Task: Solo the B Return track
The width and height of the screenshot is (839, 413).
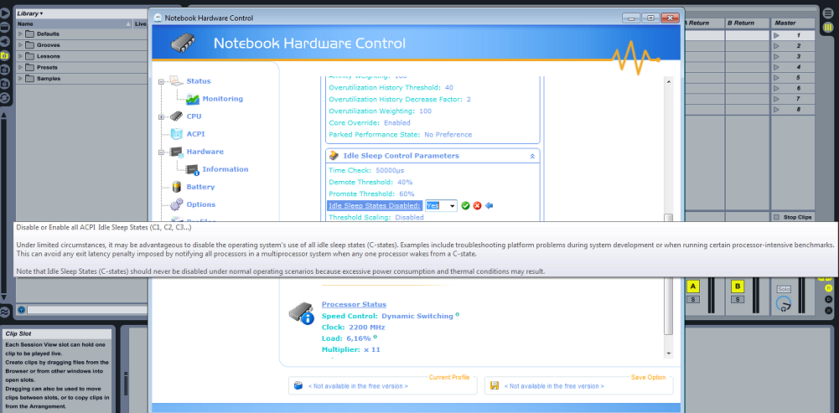Action: coord(738,300)
